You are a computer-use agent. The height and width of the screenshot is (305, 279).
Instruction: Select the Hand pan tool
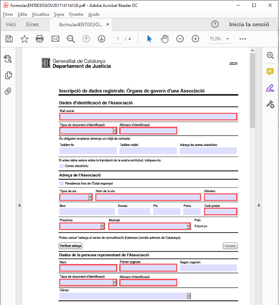164,39
